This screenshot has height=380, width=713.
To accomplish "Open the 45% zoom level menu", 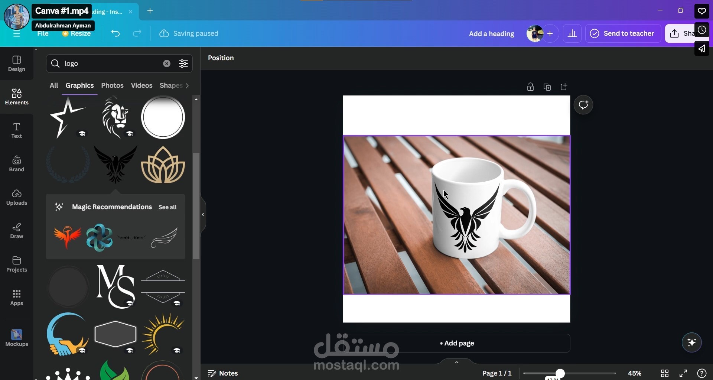I will pos(635,373).
